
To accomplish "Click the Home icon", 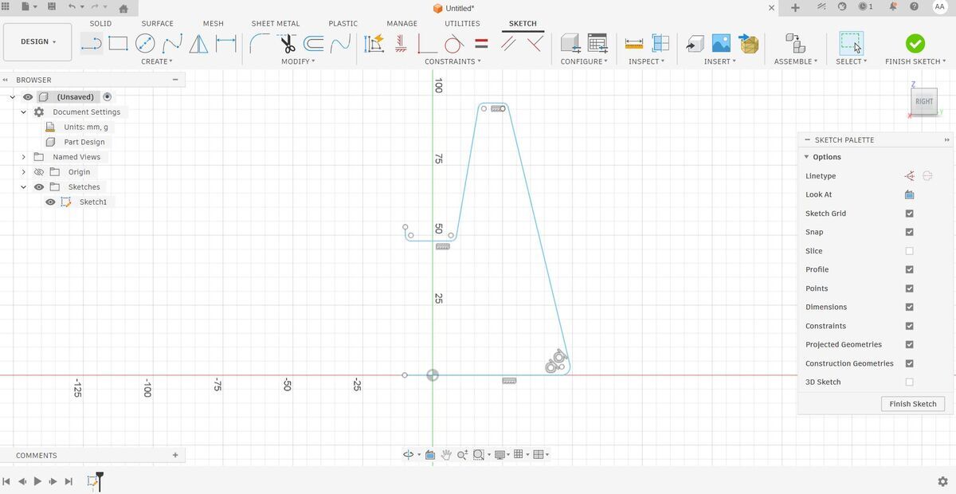I will pos(123,8).
